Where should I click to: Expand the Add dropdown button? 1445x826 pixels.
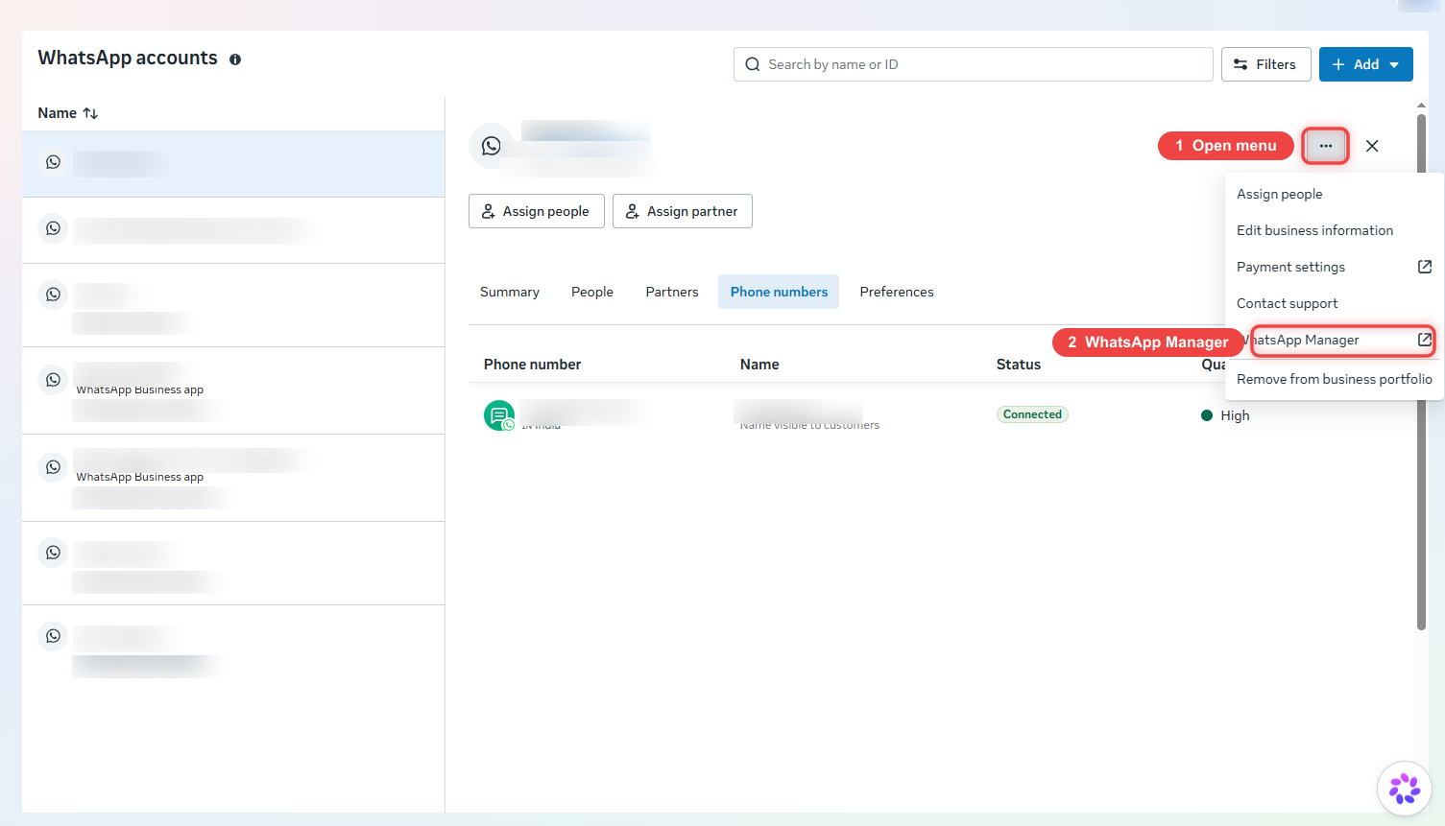(1365, 64)
